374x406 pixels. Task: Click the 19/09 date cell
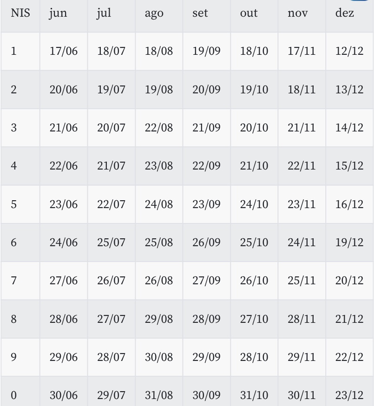click(206, 51)
